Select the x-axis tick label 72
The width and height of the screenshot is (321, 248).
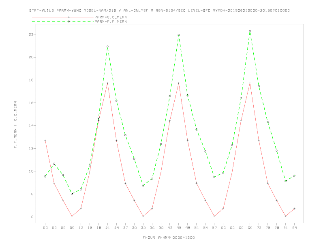259,228
